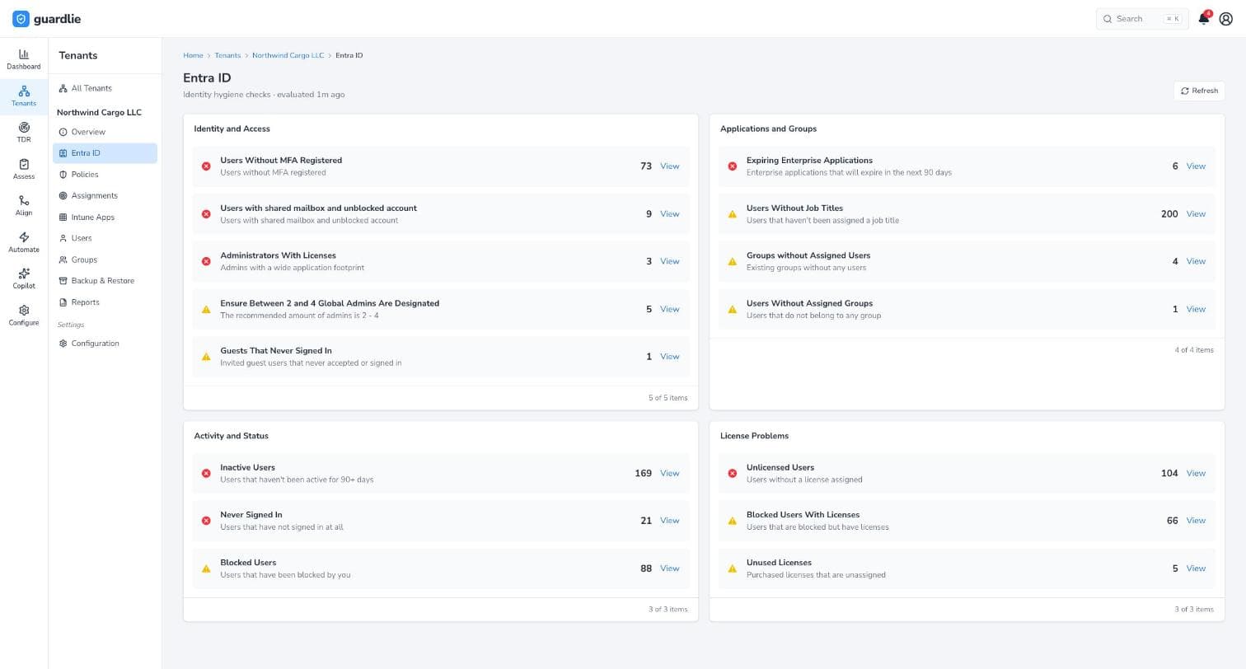View Blocked Users With Licenses
The width and height of the screenshot is (1246, 669).
click(1196, 521)
